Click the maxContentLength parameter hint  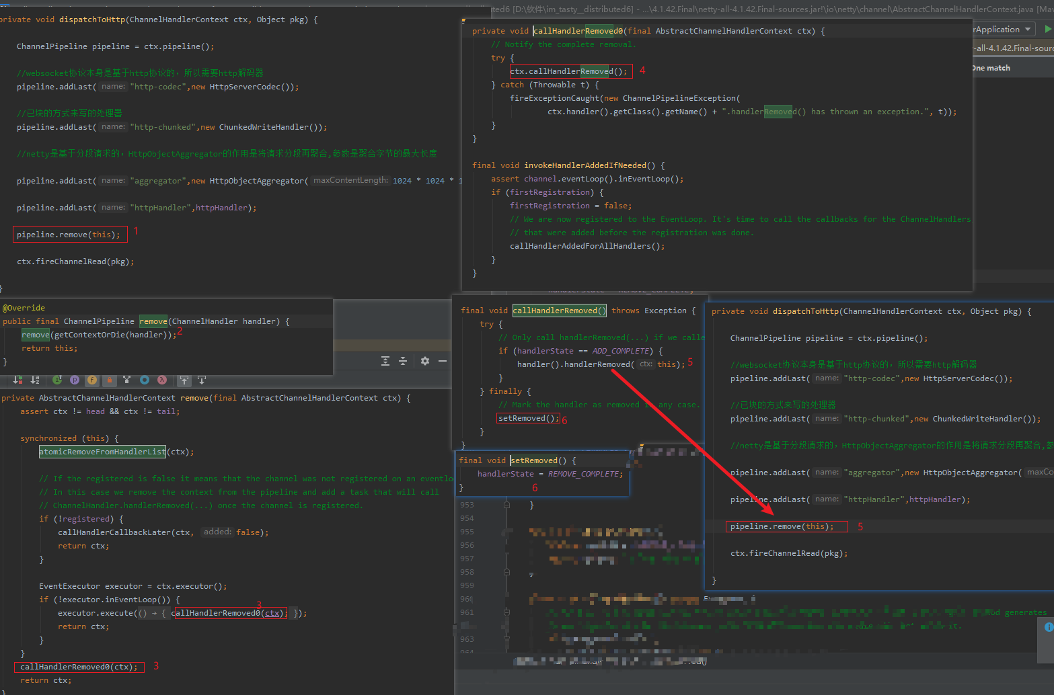(350, 180)
